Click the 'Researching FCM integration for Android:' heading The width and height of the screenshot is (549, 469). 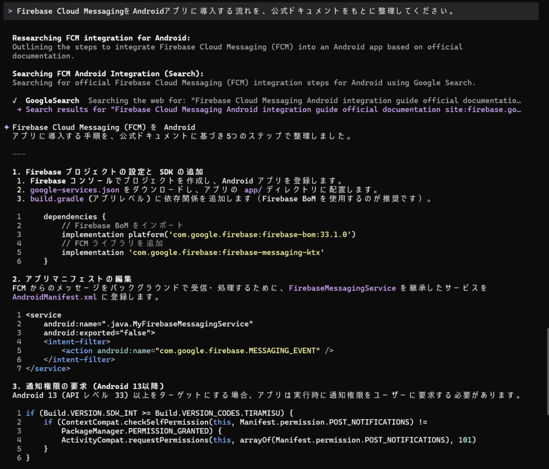coord(101,38)
